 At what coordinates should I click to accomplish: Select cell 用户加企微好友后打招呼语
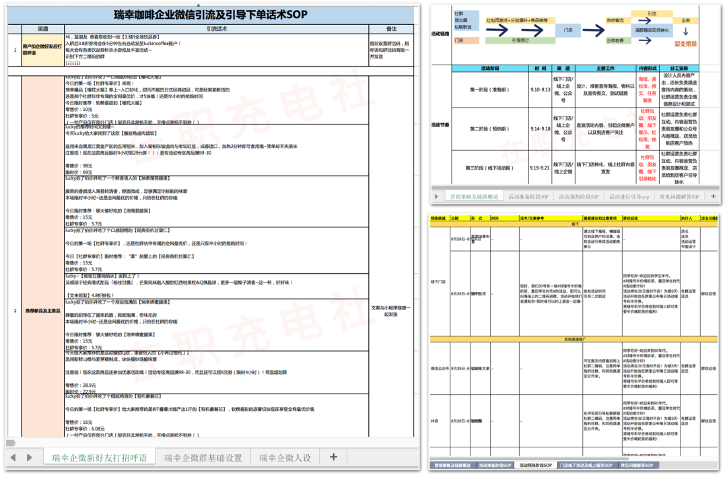[x=42, y=50]
